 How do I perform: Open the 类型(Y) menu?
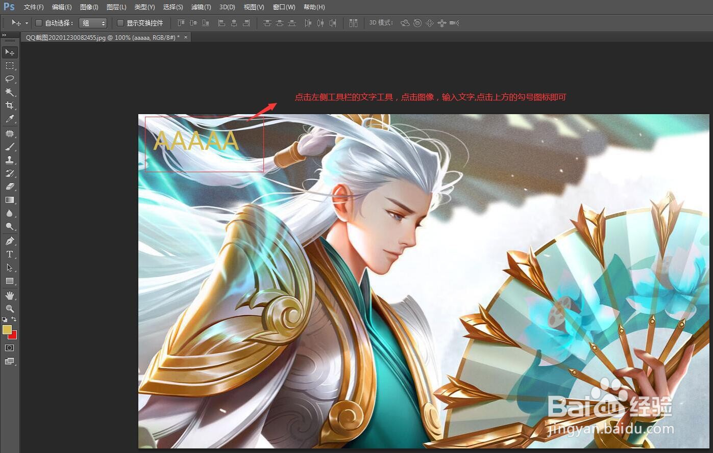[x=144, y=7]
